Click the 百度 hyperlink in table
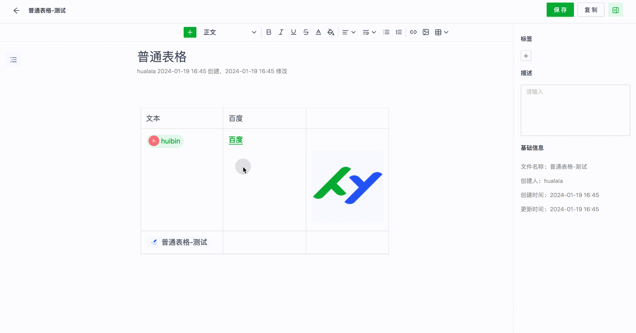The width and height of the screenshot is (636, 333). click(236, 140)
